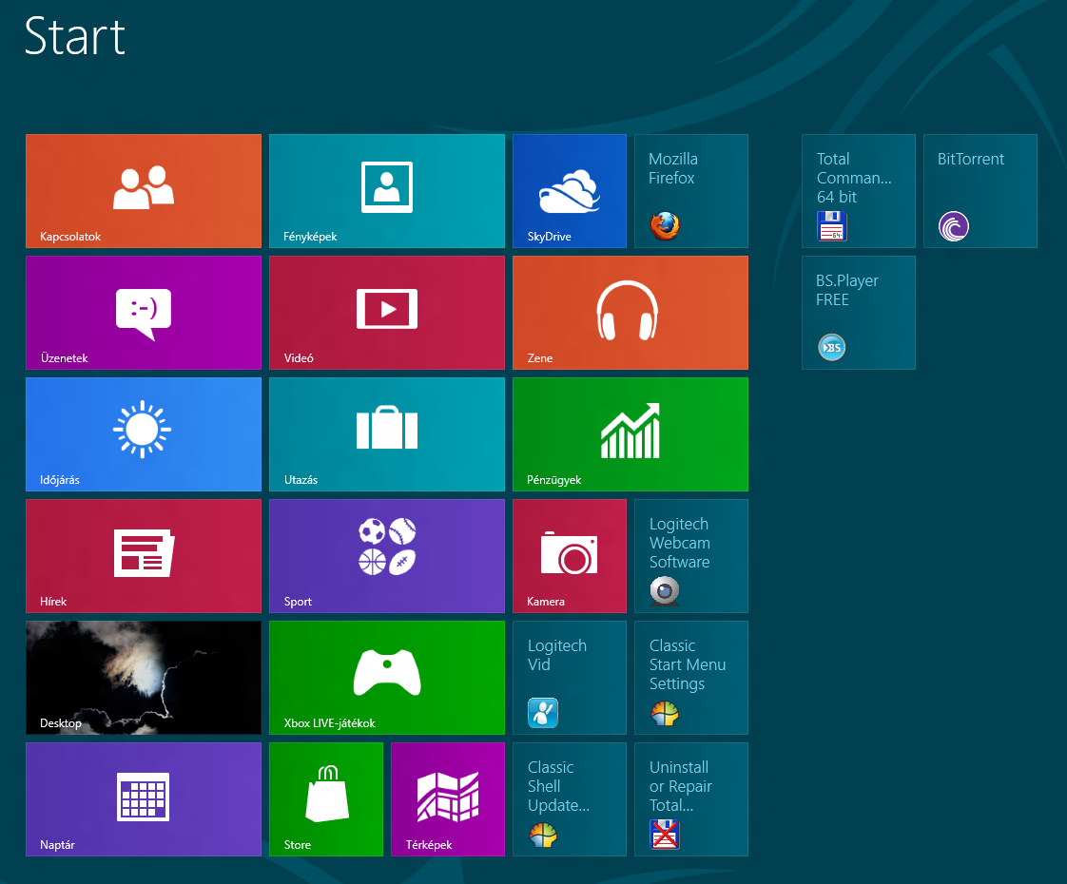Open the Total Commander 64 bit tile
Viewport: 1067px width, 884px height.
(859, 191)
